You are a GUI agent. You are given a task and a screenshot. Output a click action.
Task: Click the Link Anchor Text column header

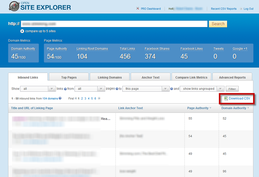[130, 108]
